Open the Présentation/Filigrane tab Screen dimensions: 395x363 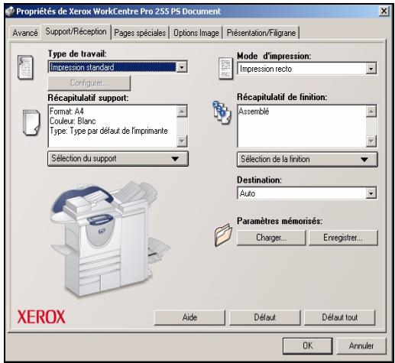pyautogui.click(x=261, y=33)
